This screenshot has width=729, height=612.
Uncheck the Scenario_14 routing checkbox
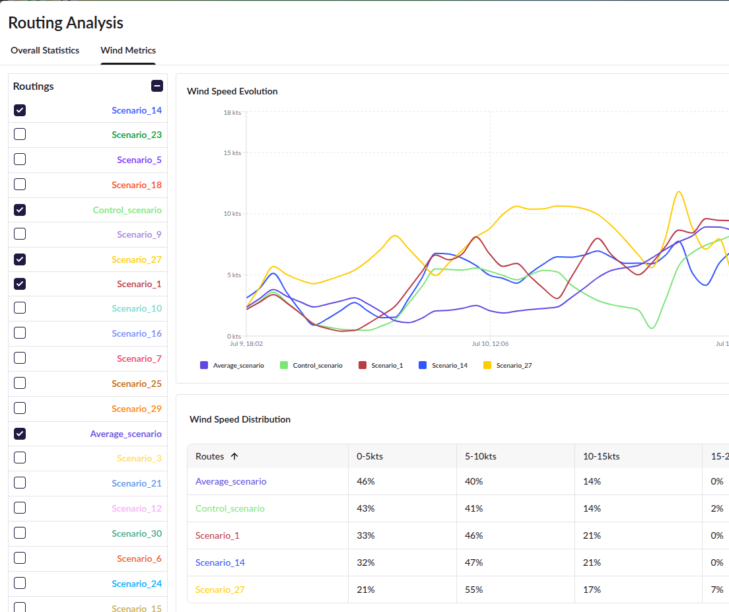click(20, 110)
